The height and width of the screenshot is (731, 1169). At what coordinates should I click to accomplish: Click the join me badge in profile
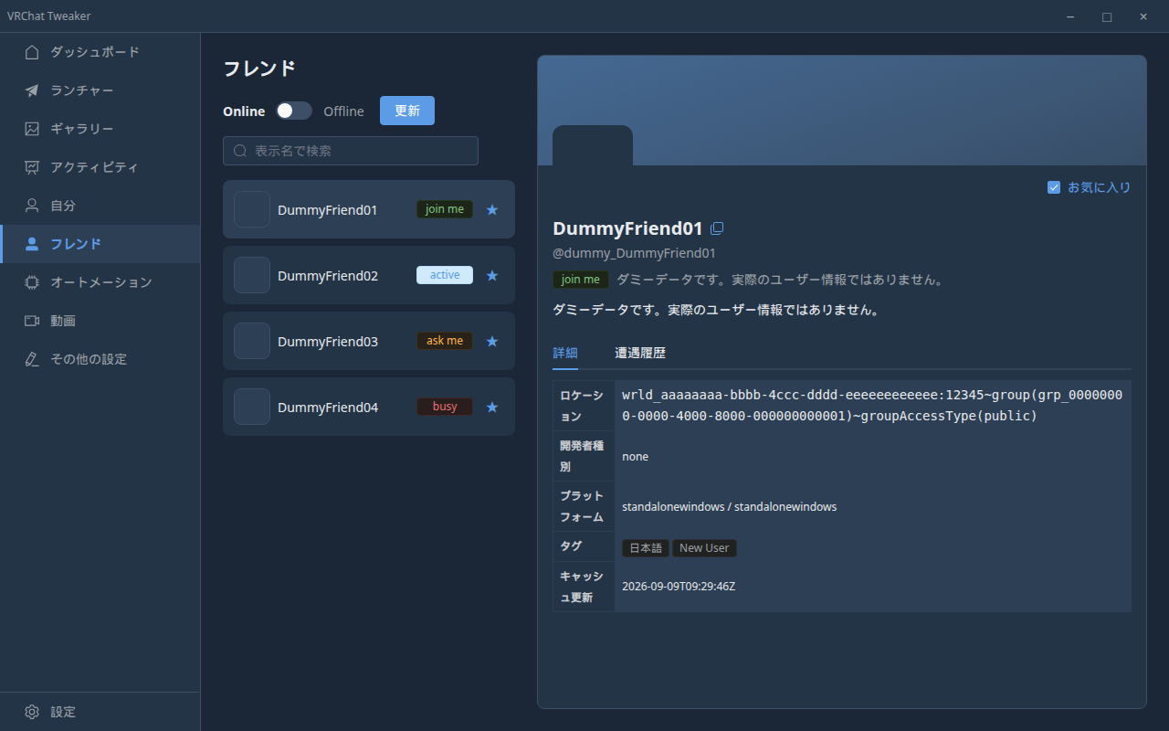coord(581,280)
